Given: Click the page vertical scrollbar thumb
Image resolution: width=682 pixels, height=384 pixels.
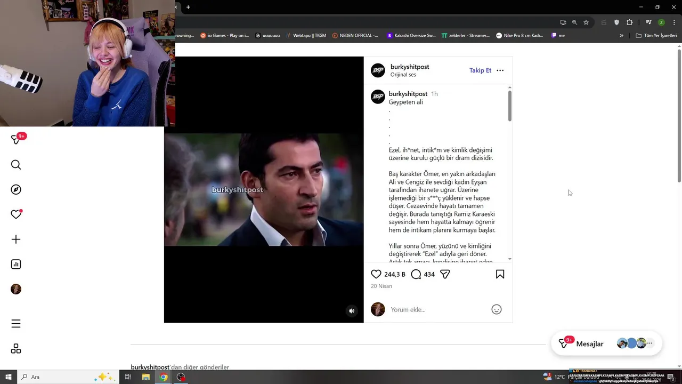Looking at the screenshot, I should [x=679, y=116].
